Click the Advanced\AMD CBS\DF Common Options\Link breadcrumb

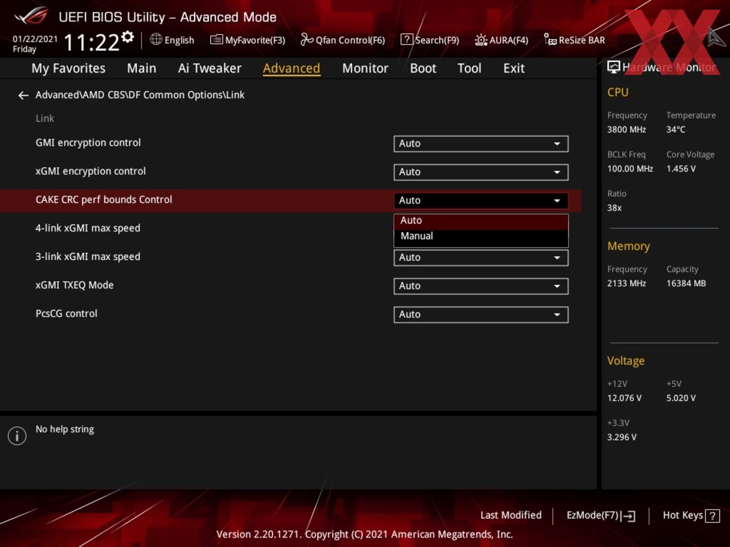140,95
